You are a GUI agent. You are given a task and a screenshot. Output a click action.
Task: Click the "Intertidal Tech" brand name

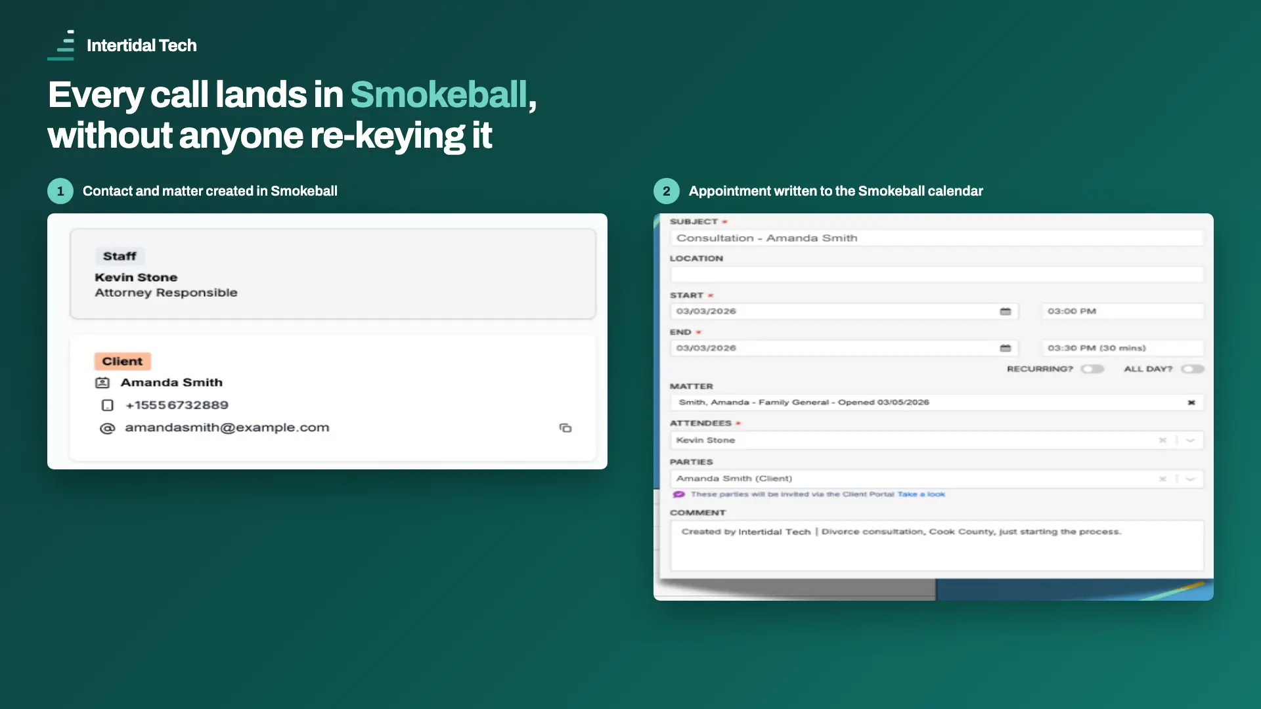coord(142,45)
